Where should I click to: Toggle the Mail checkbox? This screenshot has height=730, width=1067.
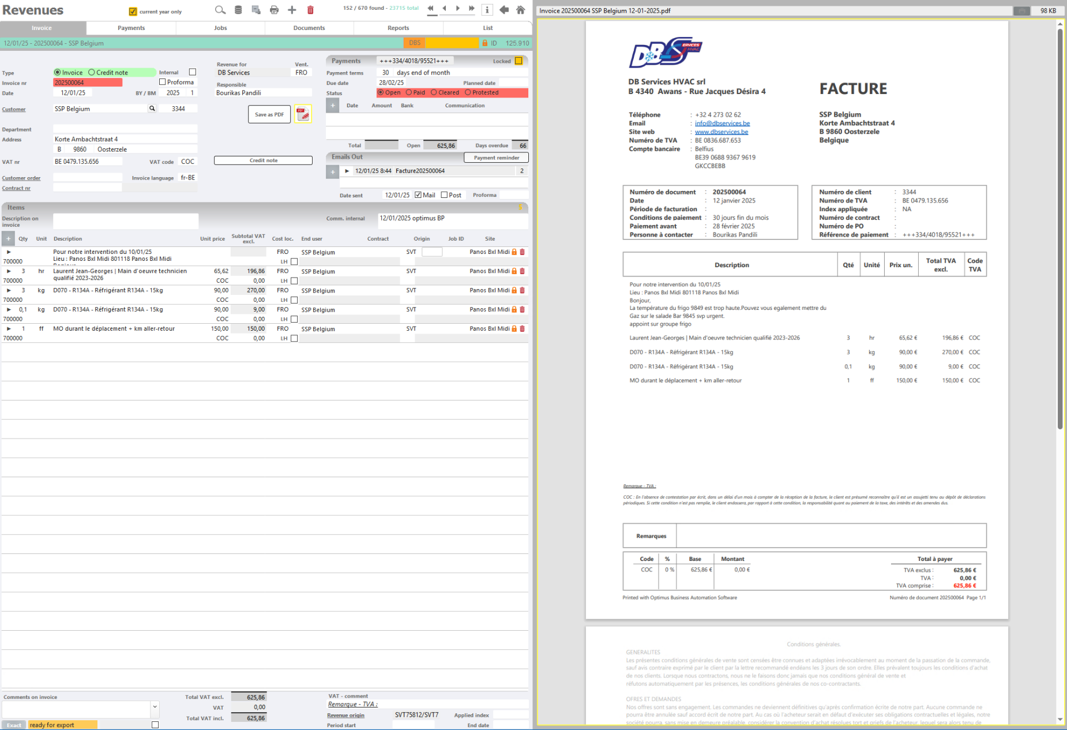(x=418, y=195)
